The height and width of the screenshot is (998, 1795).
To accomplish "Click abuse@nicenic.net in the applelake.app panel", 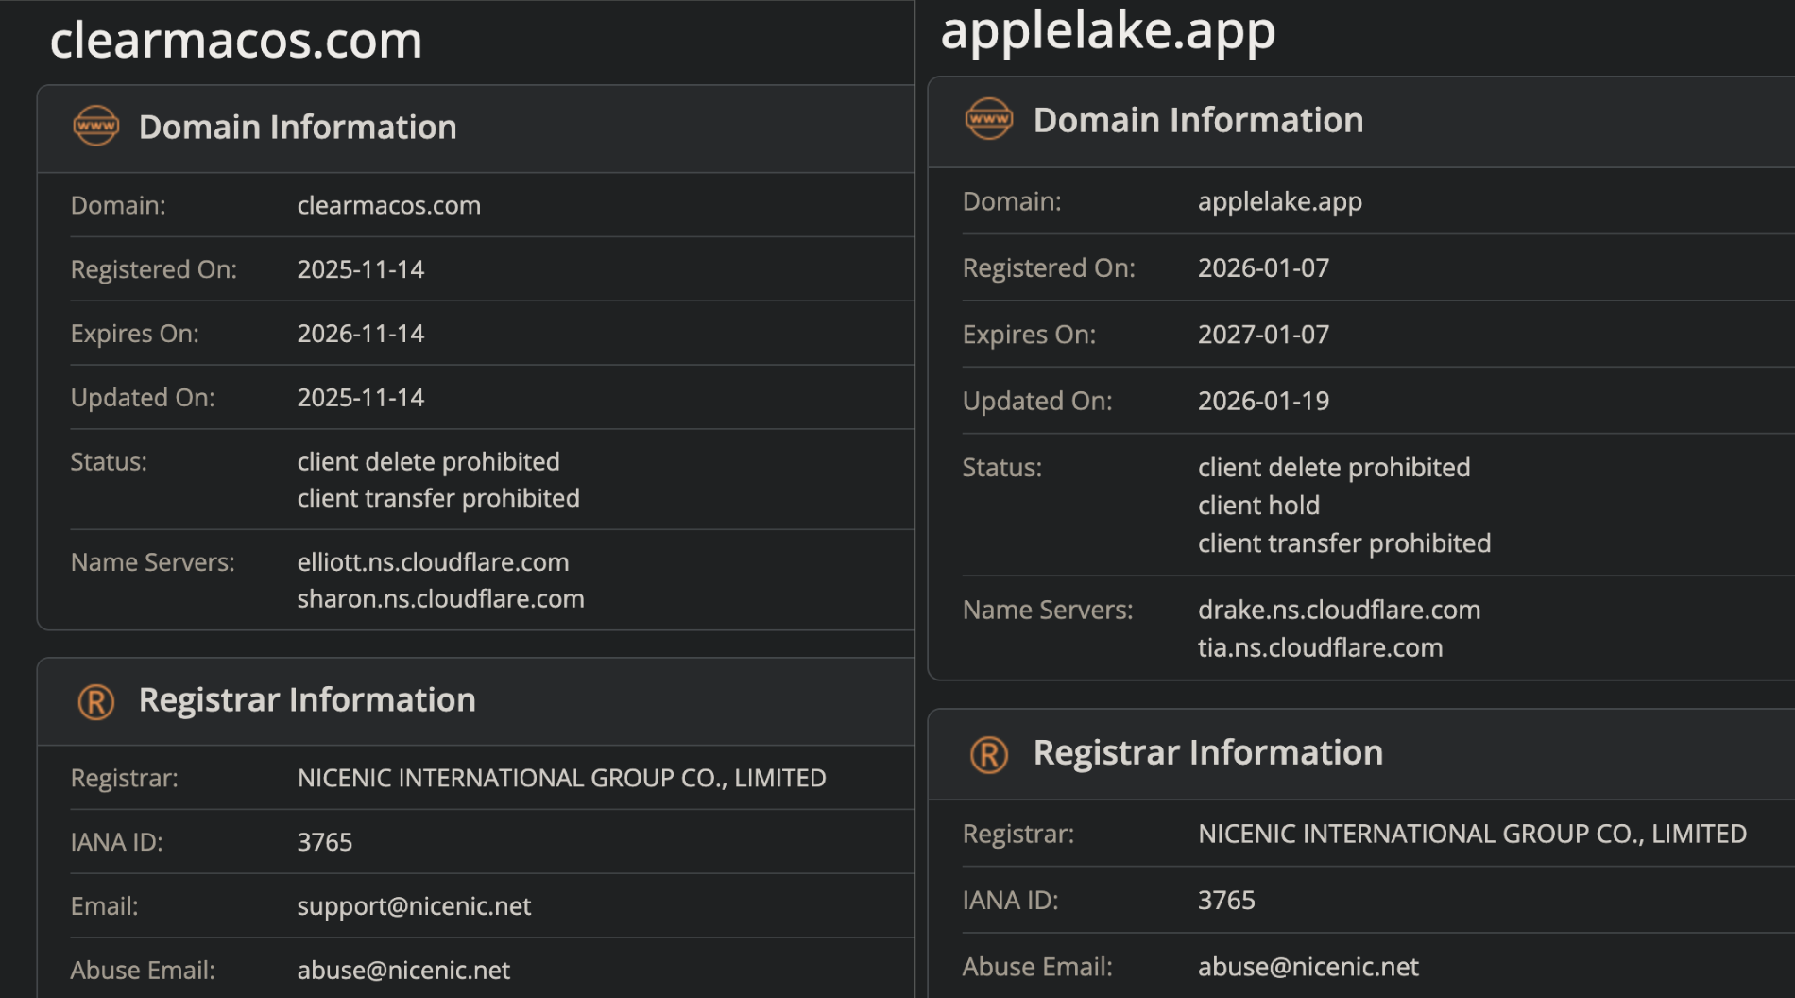I will [x=1308, y=967].
